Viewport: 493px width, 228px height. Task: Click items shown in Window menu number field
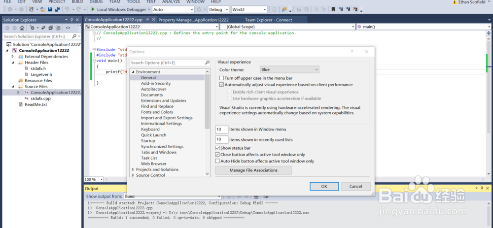pyautogui.click(x=222, y=130)
